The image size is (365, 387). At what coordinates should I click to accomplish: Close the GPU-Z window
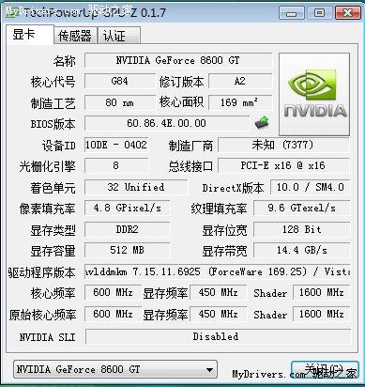tap(346, 13)
